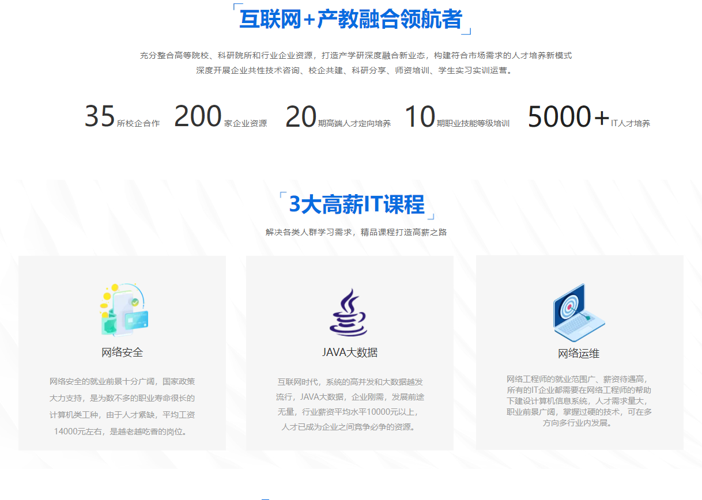Viewport: 702px width, 500px height.
Task: Click the 网络安全 course description paragraph
Action: tap(122, 406)
